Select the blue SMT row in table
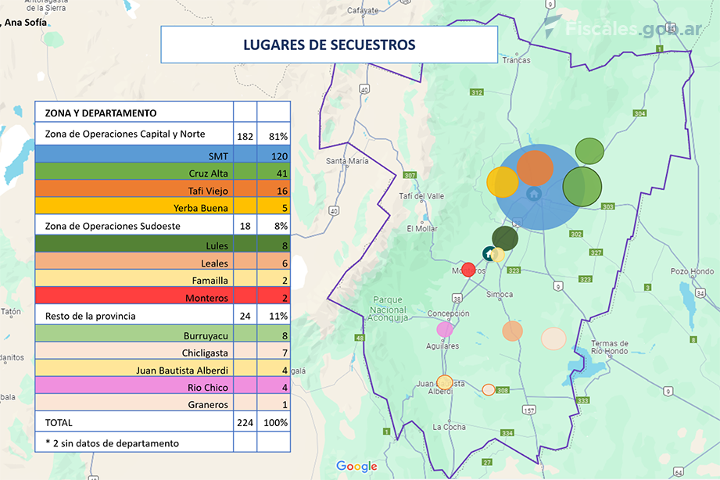Viewport: 720px width, 480px height. (162, 155)
